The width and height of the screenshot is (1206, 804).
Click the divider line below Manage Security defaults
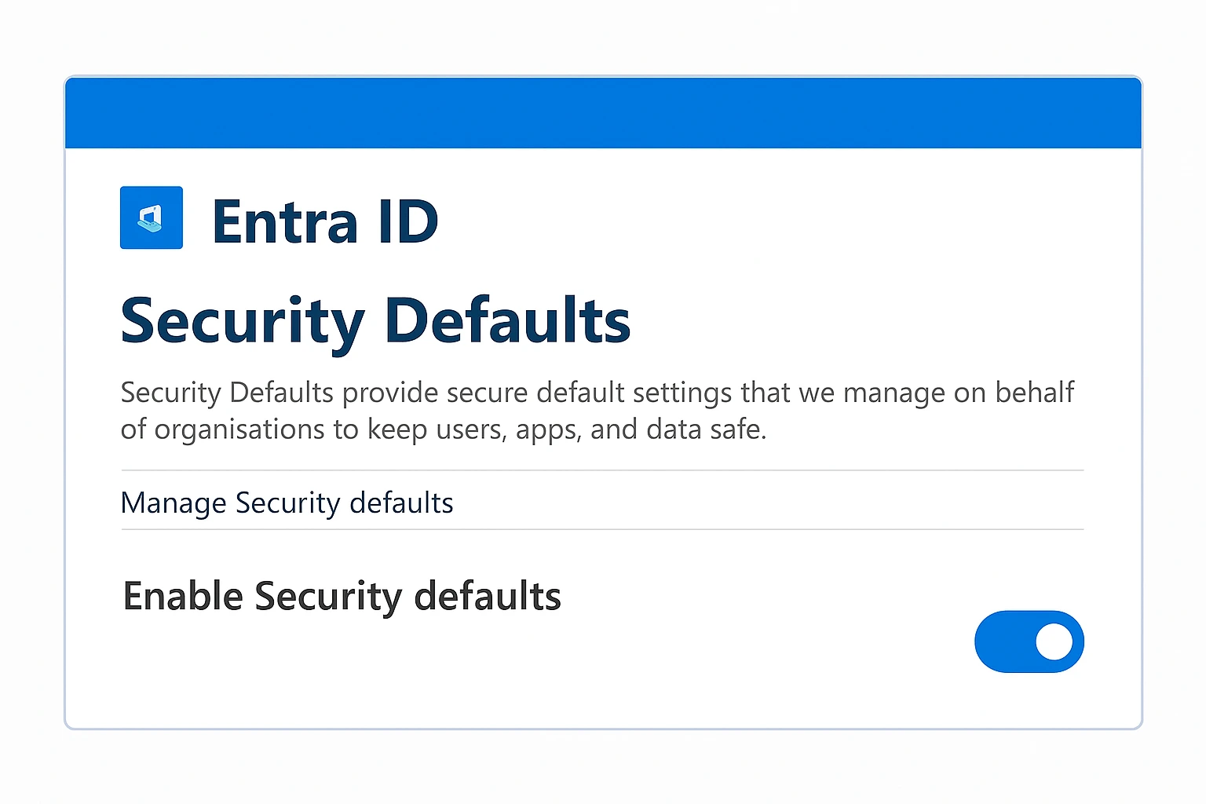[x=602, y=529]
